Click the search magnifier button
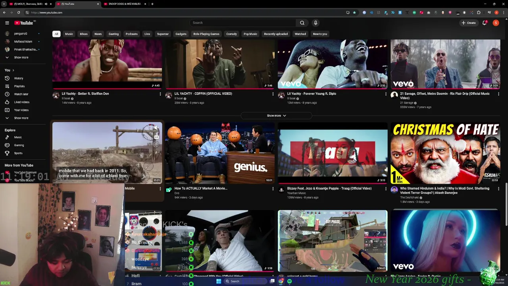 pyautogui.click(x=302, y=23)
